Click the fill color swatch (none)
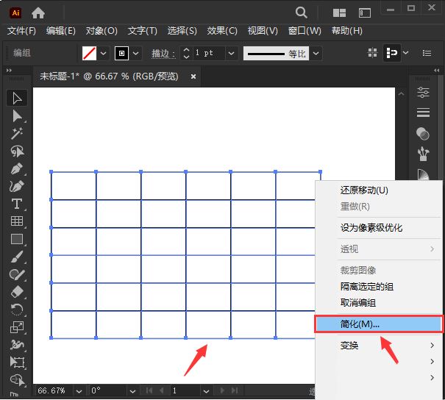The image size is (445, 400). coord(90,53)
